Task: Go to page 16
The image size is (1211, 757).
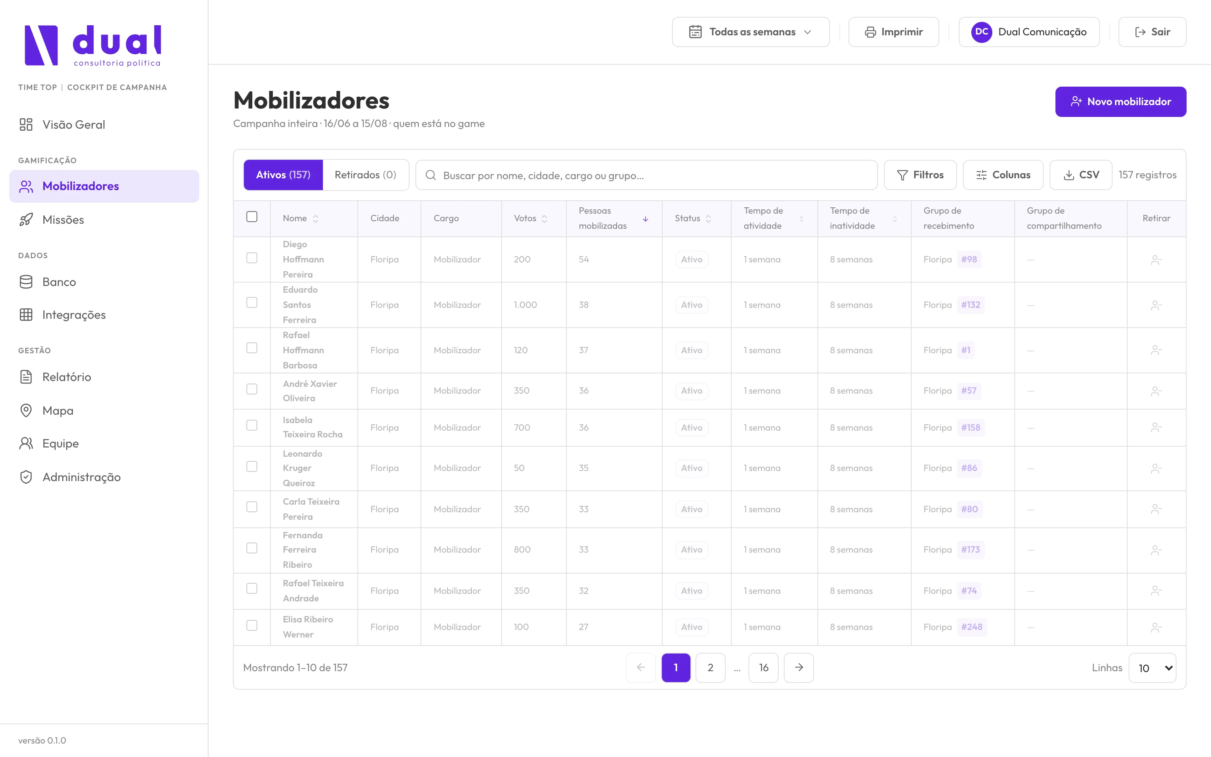Action: [x=763, y=667]
